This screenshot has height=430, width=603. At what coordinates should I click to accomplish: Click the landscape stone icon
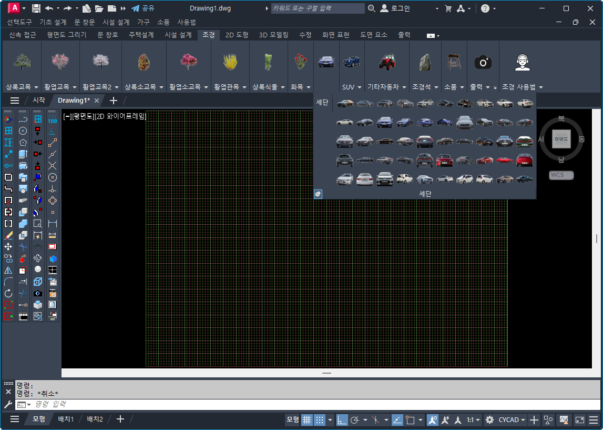tap(425, 62)
